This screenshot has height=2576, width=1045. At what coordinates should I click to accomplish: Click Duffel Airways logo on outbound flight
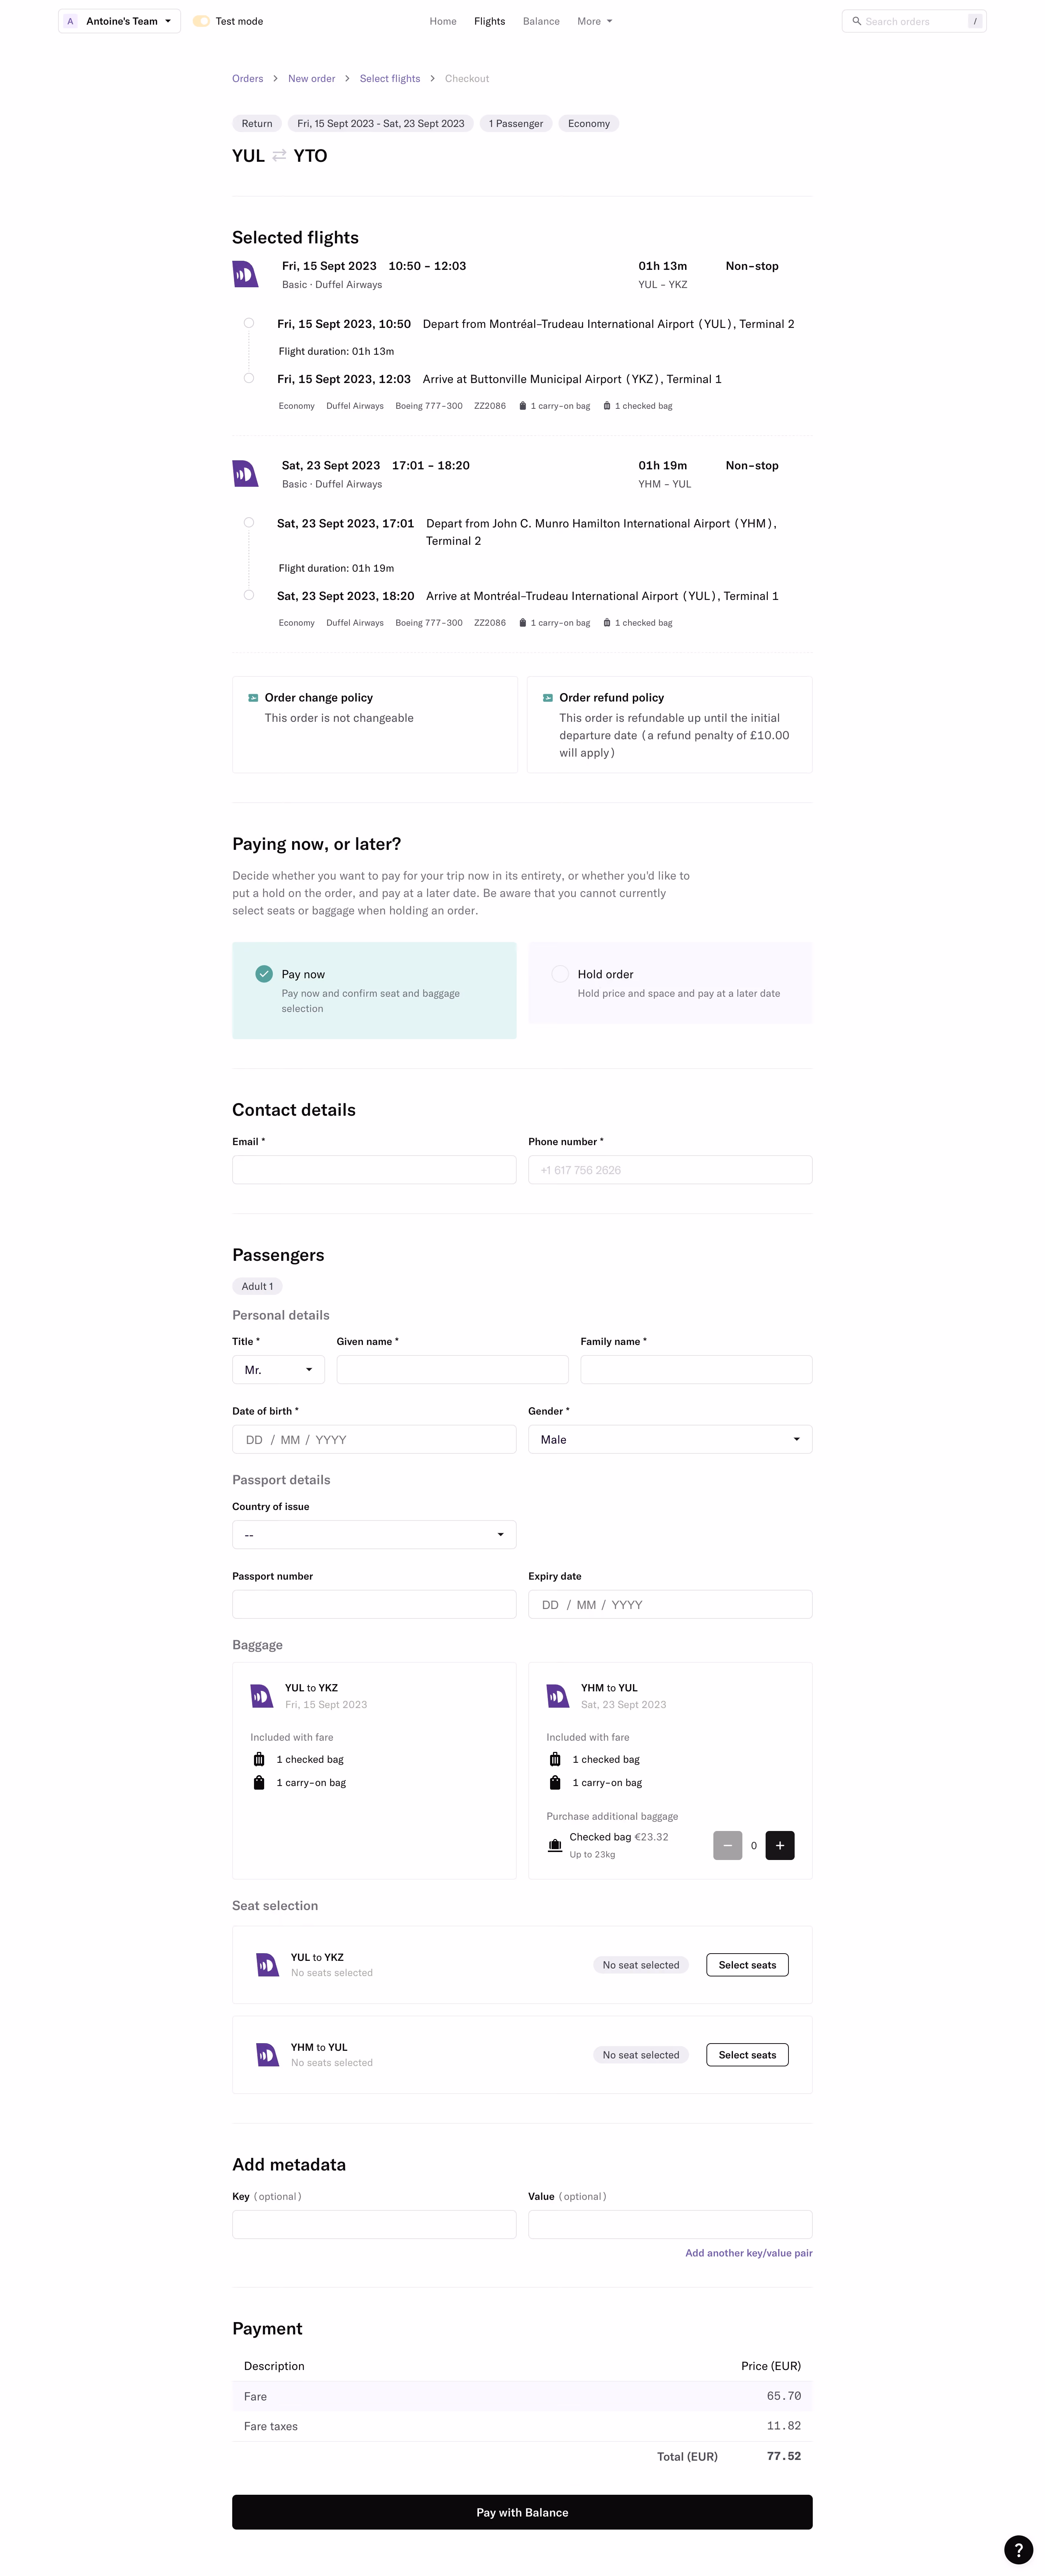tap(245, 274)
